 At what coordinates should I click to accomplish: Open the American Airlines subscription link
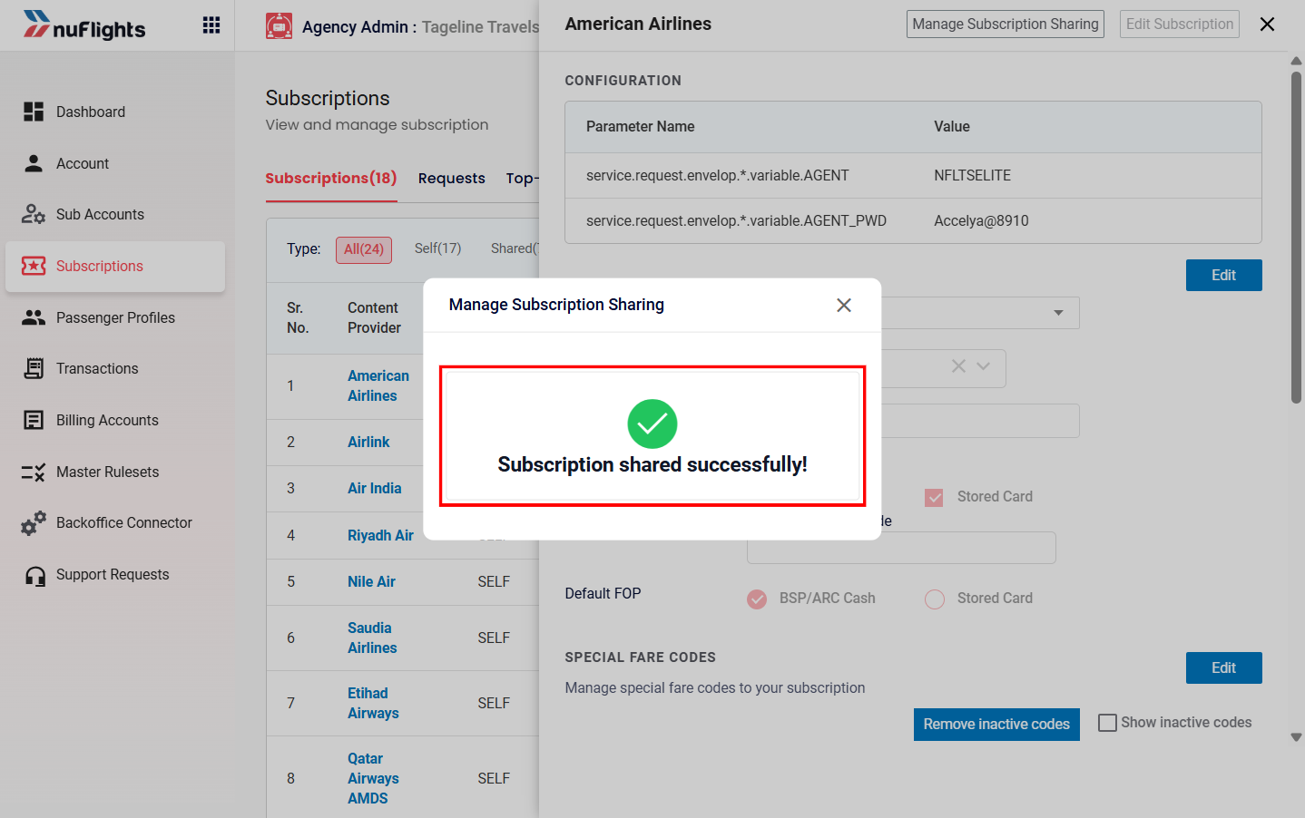(378, 385)
